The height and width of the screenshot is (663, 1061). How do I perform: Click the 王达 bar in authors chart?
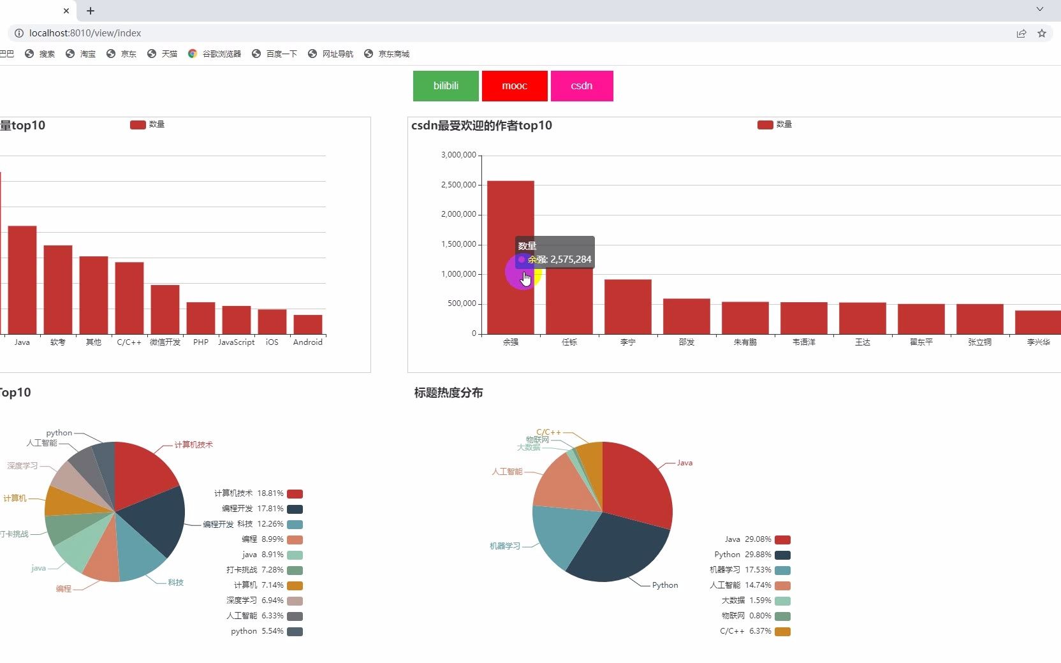[x=863, y=318]
